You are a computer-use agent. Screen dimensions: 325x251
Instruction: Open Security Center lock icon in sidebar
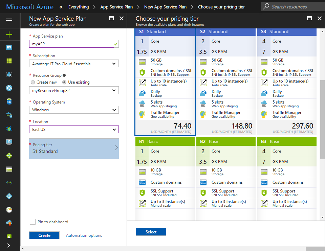[x=9, y=236]
